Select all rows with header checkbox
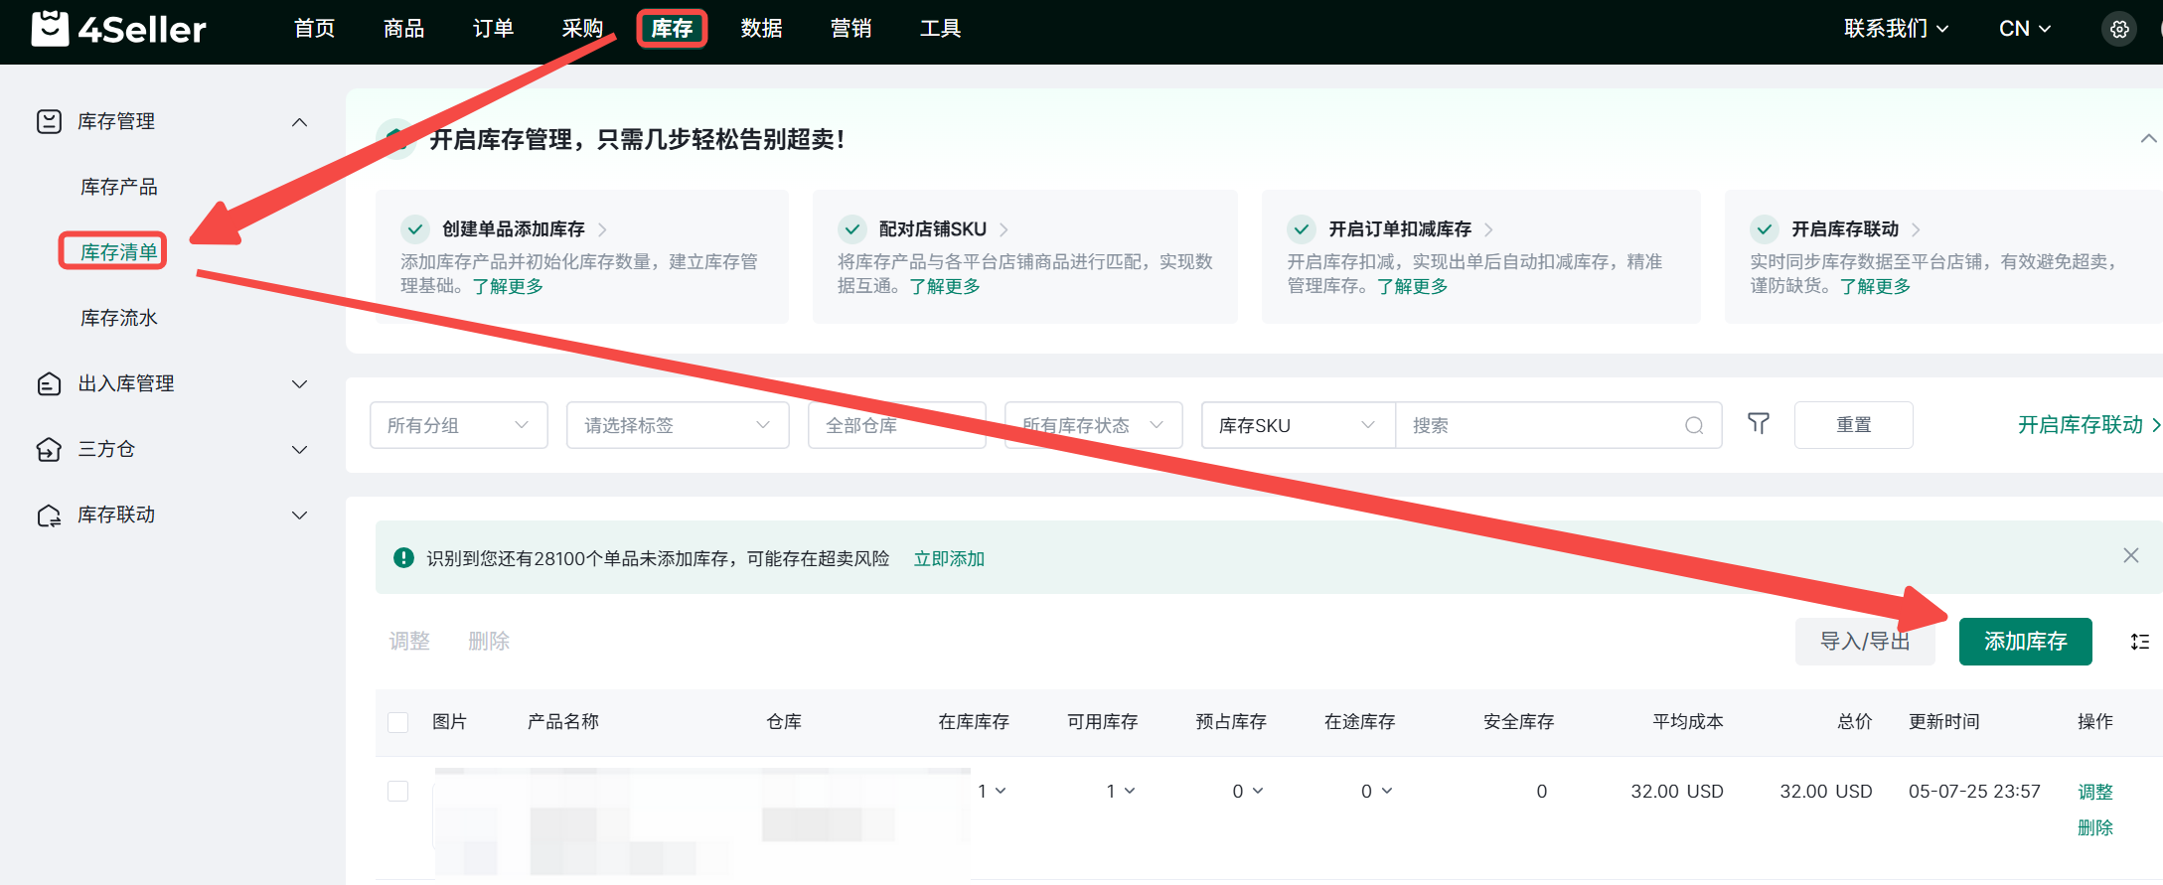This screenshot has height=885, width=2163. tap(398, 722)
